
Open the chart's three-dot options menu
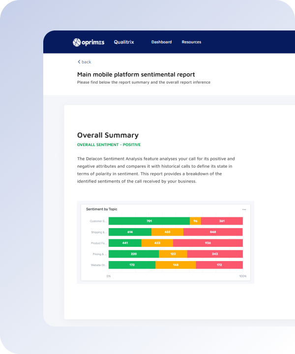click(x=244, y=209)
